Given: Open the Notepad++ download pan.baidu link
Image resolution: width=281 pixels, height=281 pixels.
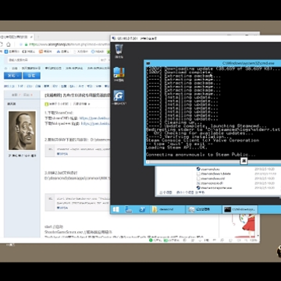Looking at the screenshot, I should (x=95, y=123).
